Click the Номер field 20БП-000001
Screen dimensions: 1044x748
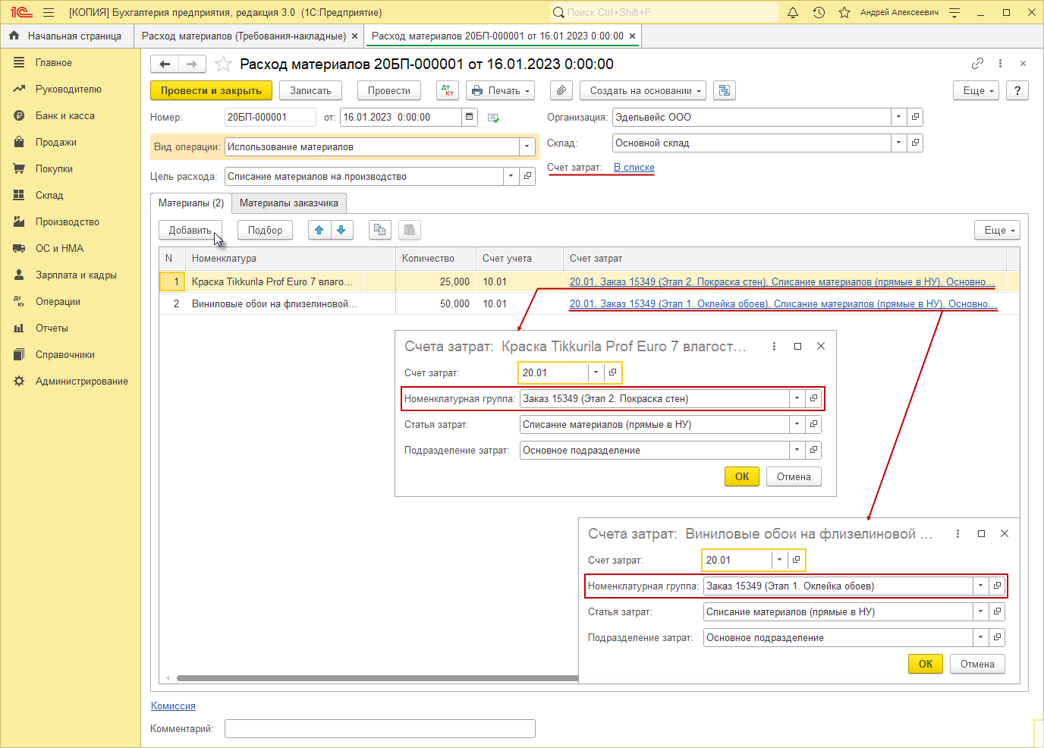[x=270, y=117]
